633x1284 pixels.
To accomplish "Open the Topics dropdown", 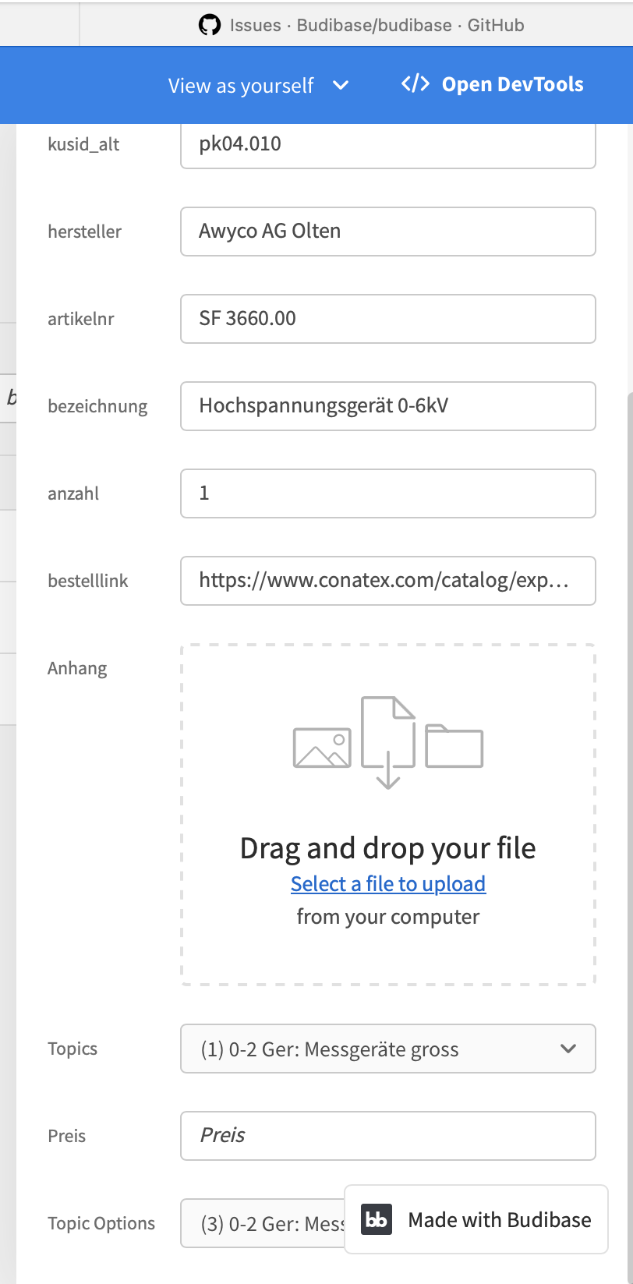I will tap(388, 1049).
